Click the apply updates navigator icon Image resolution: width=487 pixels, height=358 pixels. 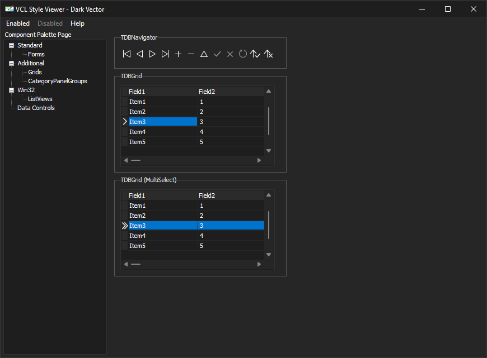click(255, 54)
